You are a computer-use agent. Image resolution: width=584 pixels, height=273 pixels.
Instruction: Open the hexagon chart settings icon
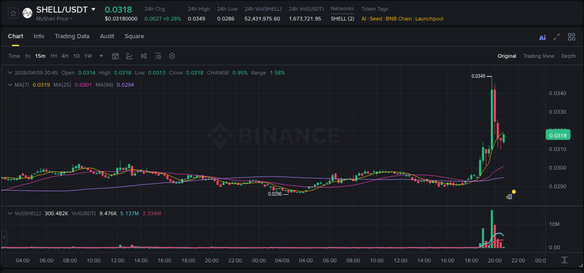click(x=172, y=56)
